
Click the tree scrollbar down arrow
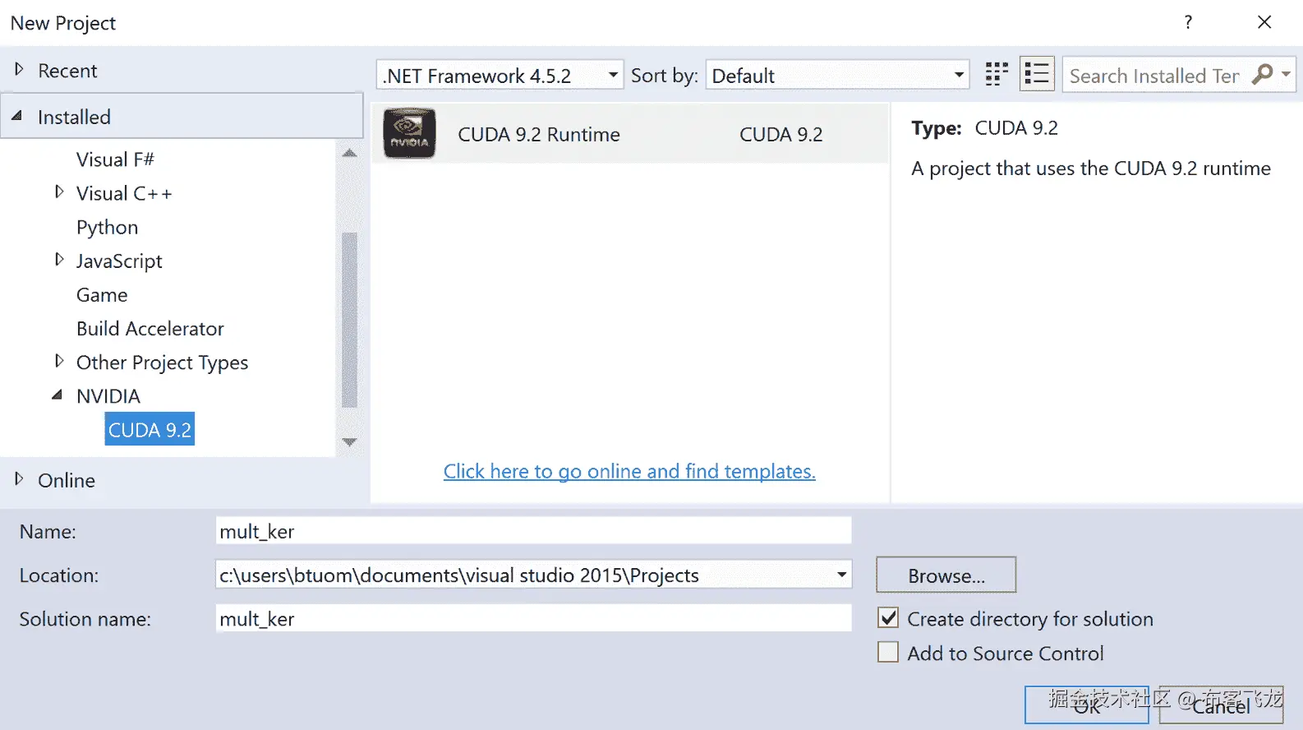point(349,442)
